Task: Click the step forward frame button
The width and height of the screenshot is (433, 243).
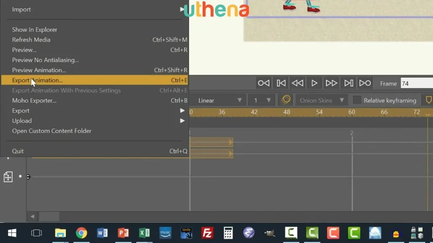Action: coord(331,83)
